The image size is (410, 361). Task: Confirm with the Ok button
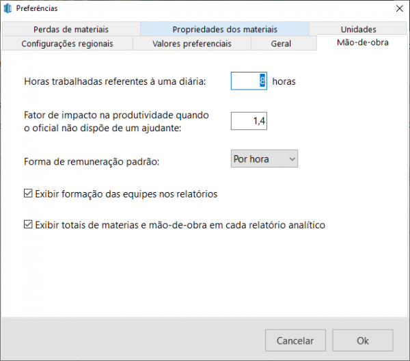point(362,340)
